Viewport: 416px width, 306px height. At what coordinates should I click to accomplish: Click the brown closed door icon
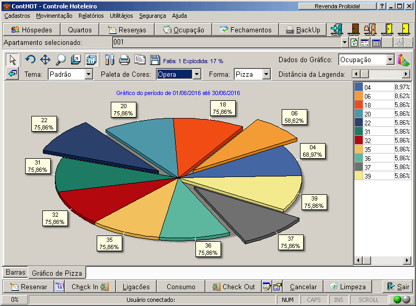(354, 29)
